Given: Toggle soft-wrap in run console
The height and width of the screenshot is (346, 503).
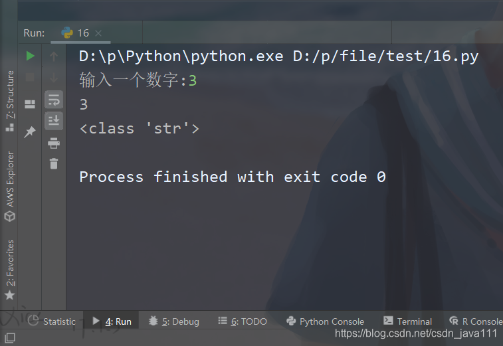Looking at the screenshot, I should (x=54, y=100).
